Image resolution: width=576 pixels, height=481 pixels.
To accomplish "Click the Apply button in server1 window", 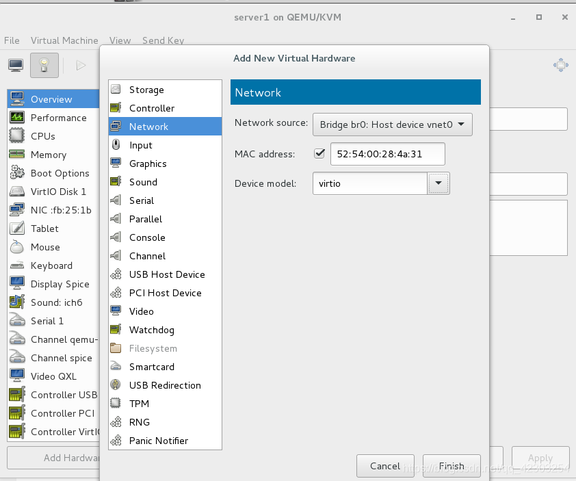I will click(540, 458).
